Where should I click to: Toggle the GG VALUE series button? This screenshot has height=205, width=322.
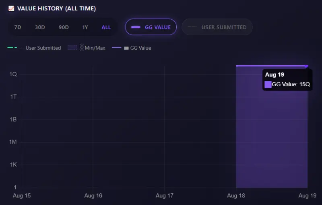tap(151, 27)
